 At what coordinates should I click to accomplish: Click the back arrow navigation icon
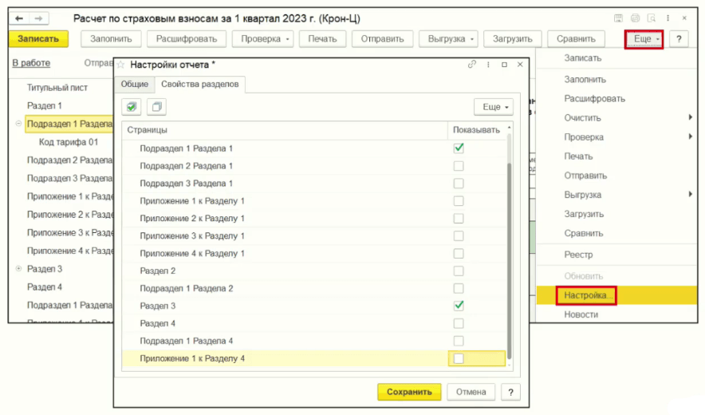(x=20, y=18)
